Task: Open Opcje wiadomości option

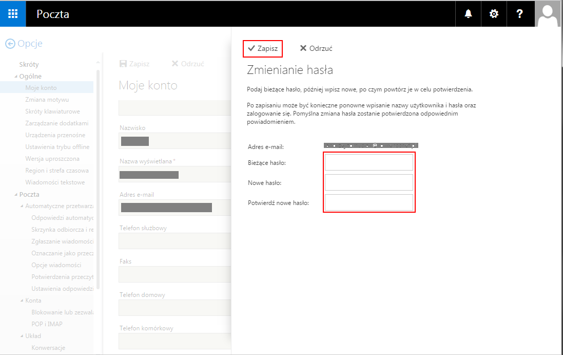Action: pyautogui.click(x=56, y=265)
